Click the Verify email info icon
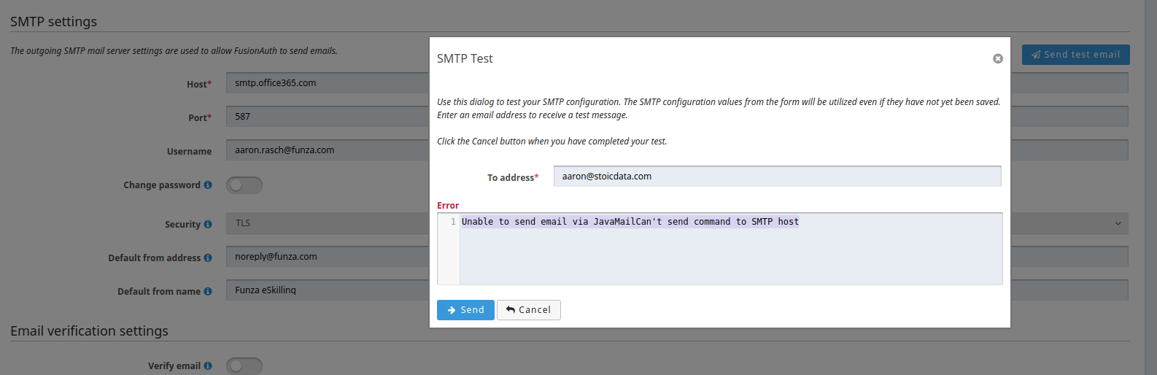The height and width of the screenshot is (375, 1157). (208, 366)
